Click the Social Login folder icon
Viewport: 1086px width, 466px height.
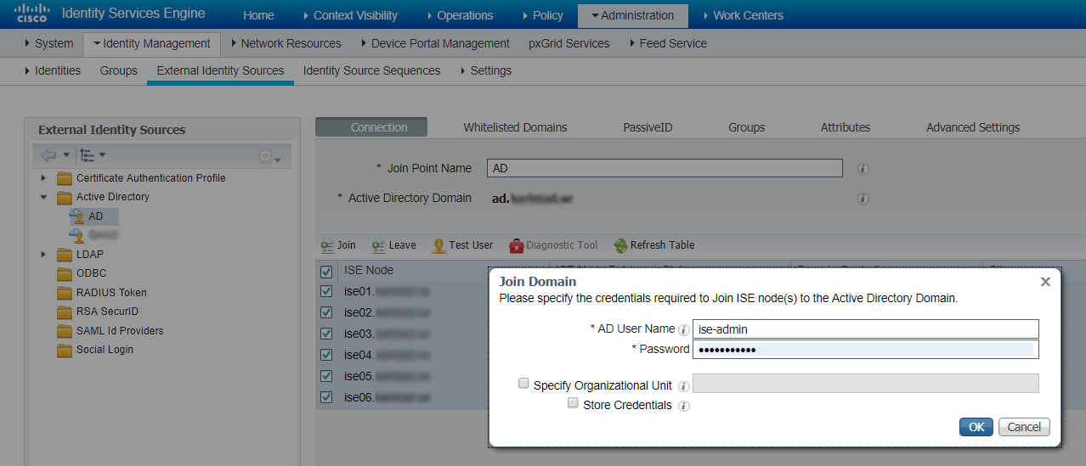(x=65, y=350)
